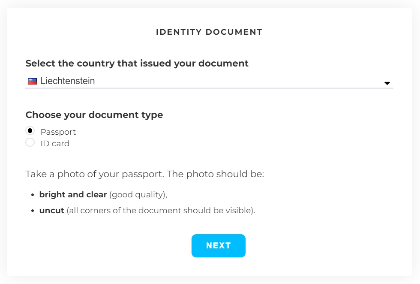Click the bold 'uncut' text
This screenshot has width=420, height=284.
(x=51, y=211)
